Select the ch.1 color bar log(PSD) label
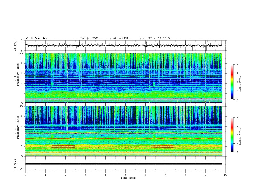 pos(240,84)
